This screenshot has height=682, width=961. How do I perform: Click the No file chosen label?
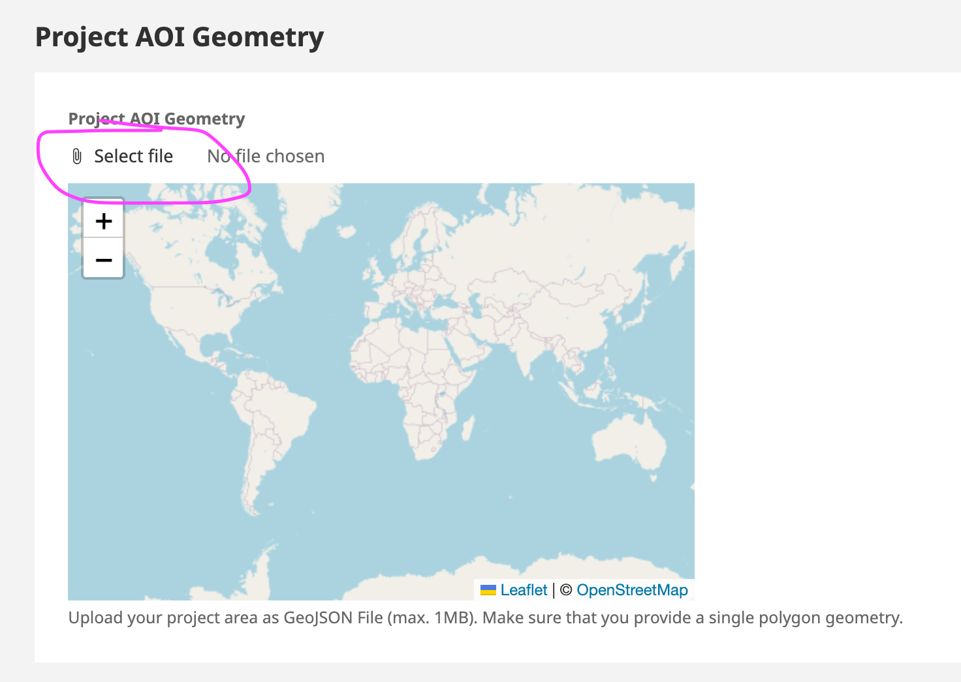(x=265, y=156)
